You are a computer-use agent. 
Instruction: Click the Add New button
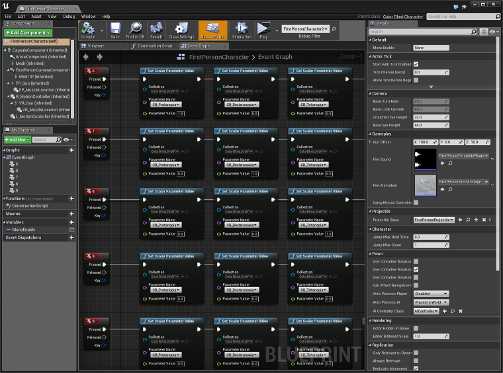click(x=17, y=140)
